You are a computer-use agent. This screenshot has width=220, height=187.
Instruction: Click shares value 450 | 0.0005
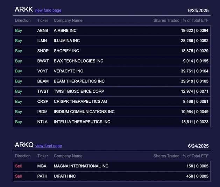pos(198,176)
